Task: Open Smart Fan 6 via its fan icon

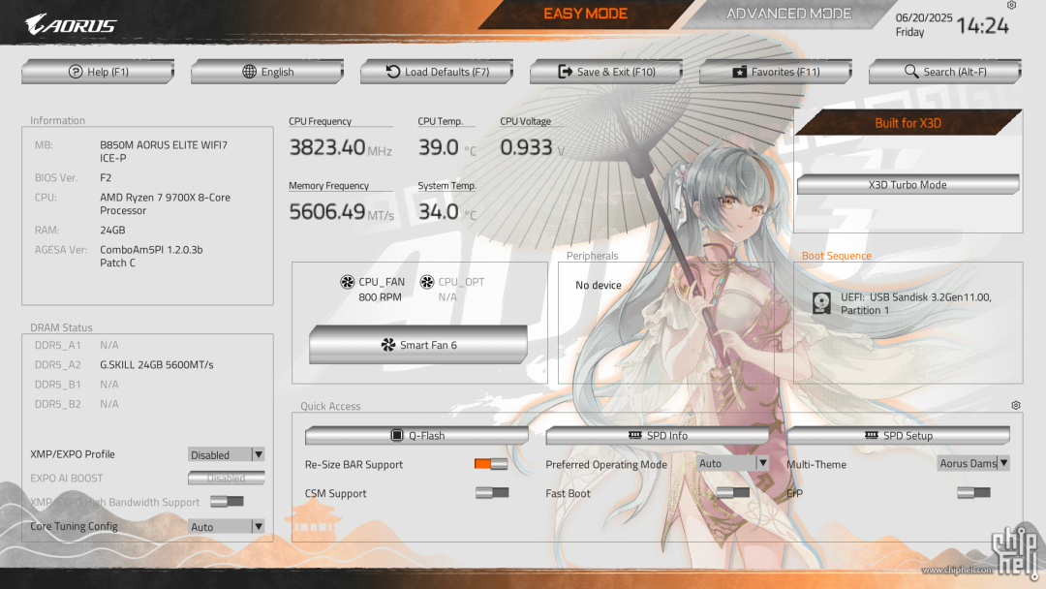Action: click(388, 345)
